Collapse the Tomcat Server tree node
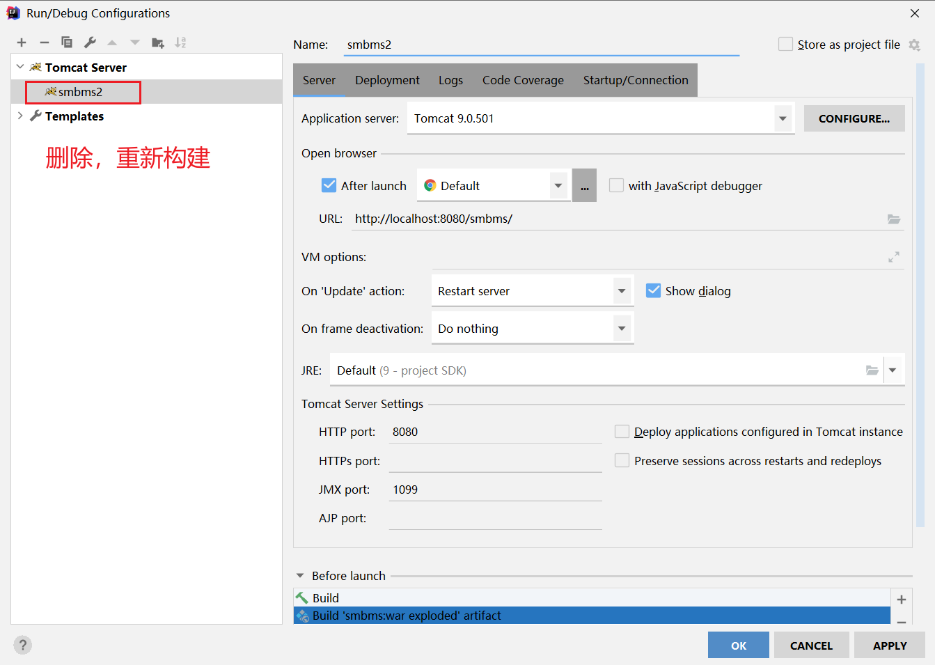935x665 pixels. (20, 68)
